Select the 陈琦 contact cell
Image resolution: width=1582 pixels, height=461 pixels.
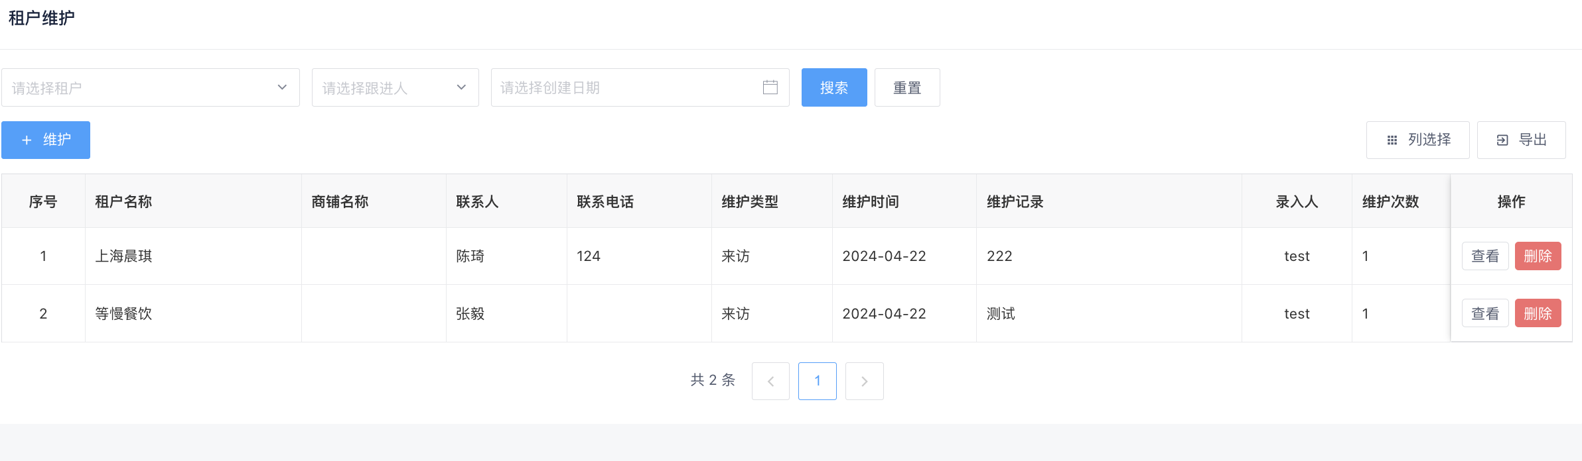click(x=470, y=256)
